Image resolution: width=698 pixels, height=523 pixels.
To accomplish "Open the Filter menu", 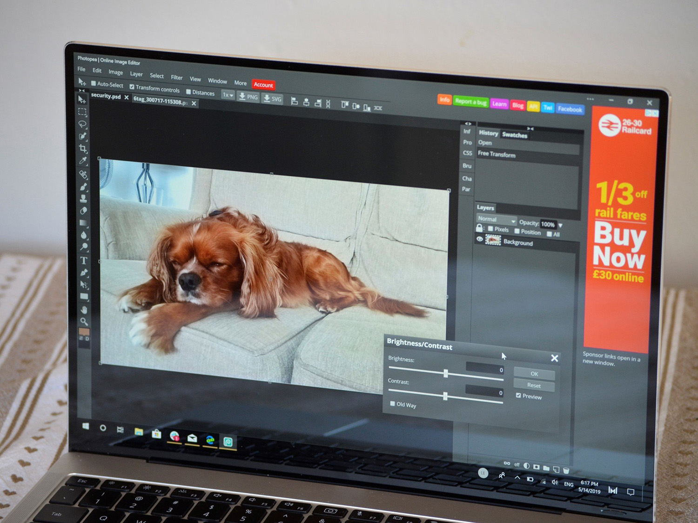I will click(177, 77).
